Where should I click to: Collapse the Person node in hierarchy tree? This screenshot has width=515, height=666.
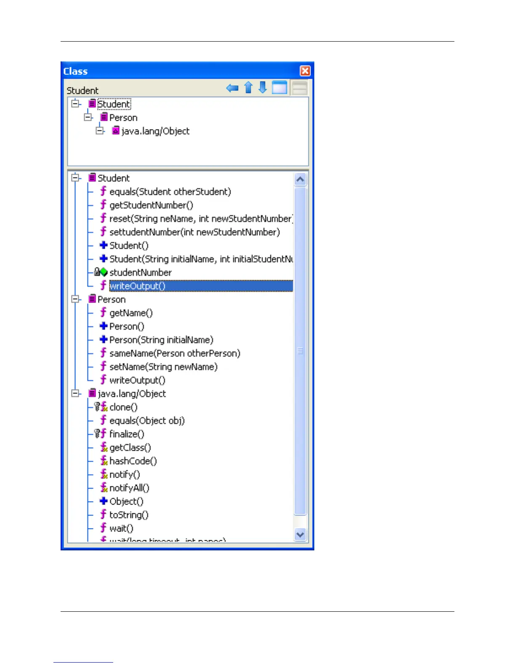(x=88, y=117)
